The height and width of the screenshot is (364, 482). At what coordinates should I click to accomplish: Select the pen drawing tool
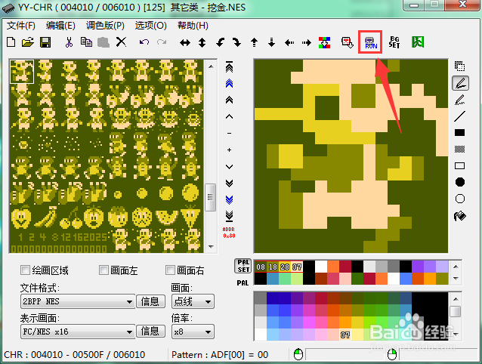[x=460, y=83]
